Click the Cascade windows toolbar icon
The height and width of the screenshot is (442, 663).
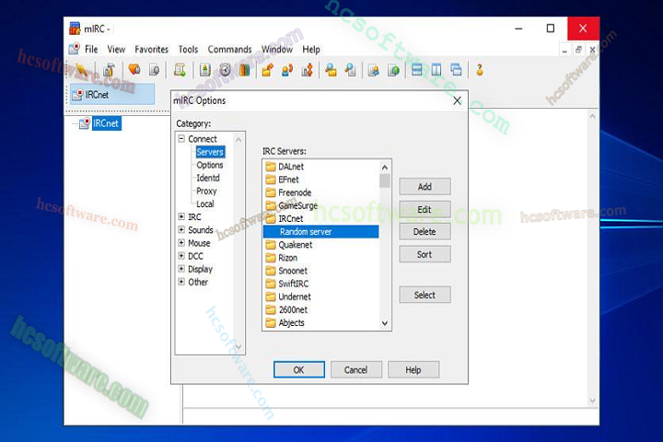(x=456, y=70)
